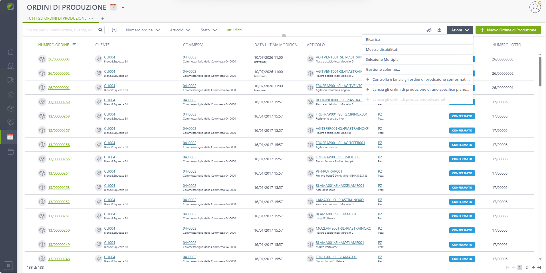The width and height of the screenshot is (546, 273).
Task: Open the Home icon in sidebar
Action: 11,52
